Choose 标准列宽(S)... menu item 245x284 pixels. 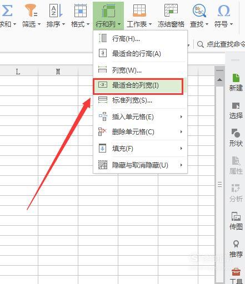click(140, 100)
